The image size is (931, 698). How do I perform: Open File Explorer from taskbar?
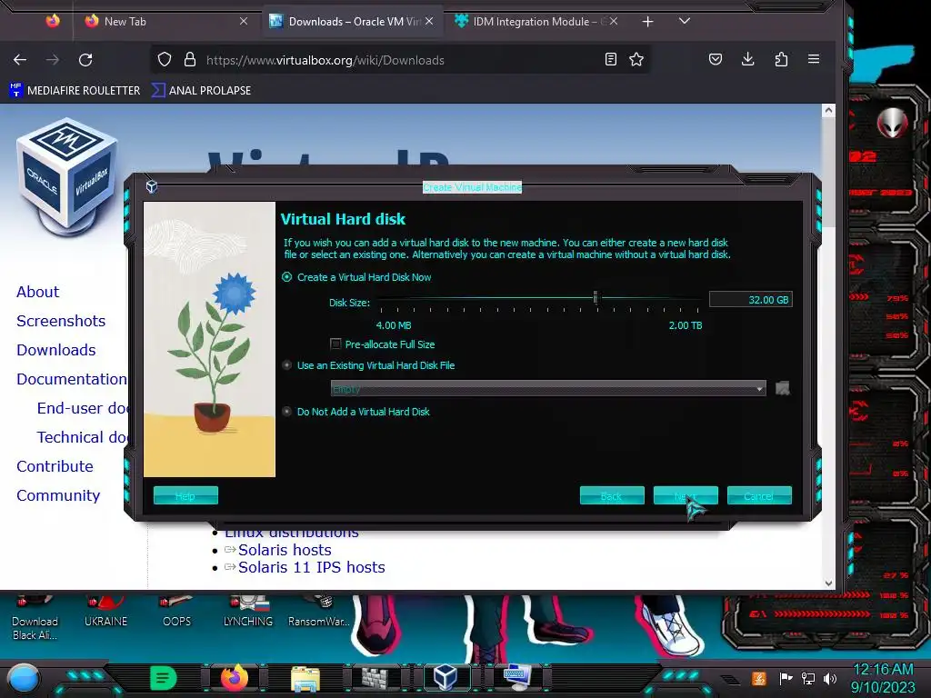(305, 678)
